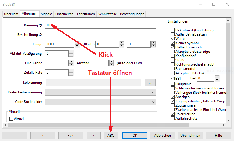Enable the Kopfbahnhof checkbox
Viewport: 234px width, 141px height.
[173, 56]
